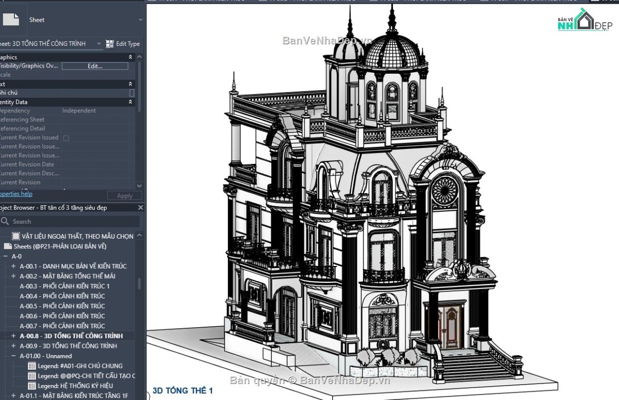Click the Sheet type preview icon
Screen dimensions: 619x400
11,20
